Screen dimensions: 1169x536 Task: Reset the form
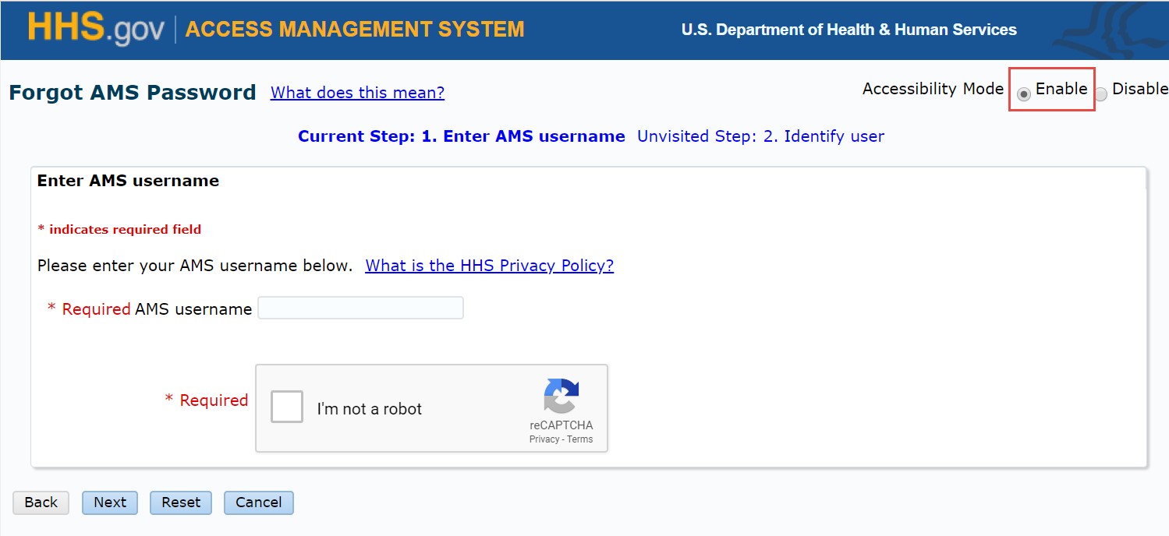(180, 503)
